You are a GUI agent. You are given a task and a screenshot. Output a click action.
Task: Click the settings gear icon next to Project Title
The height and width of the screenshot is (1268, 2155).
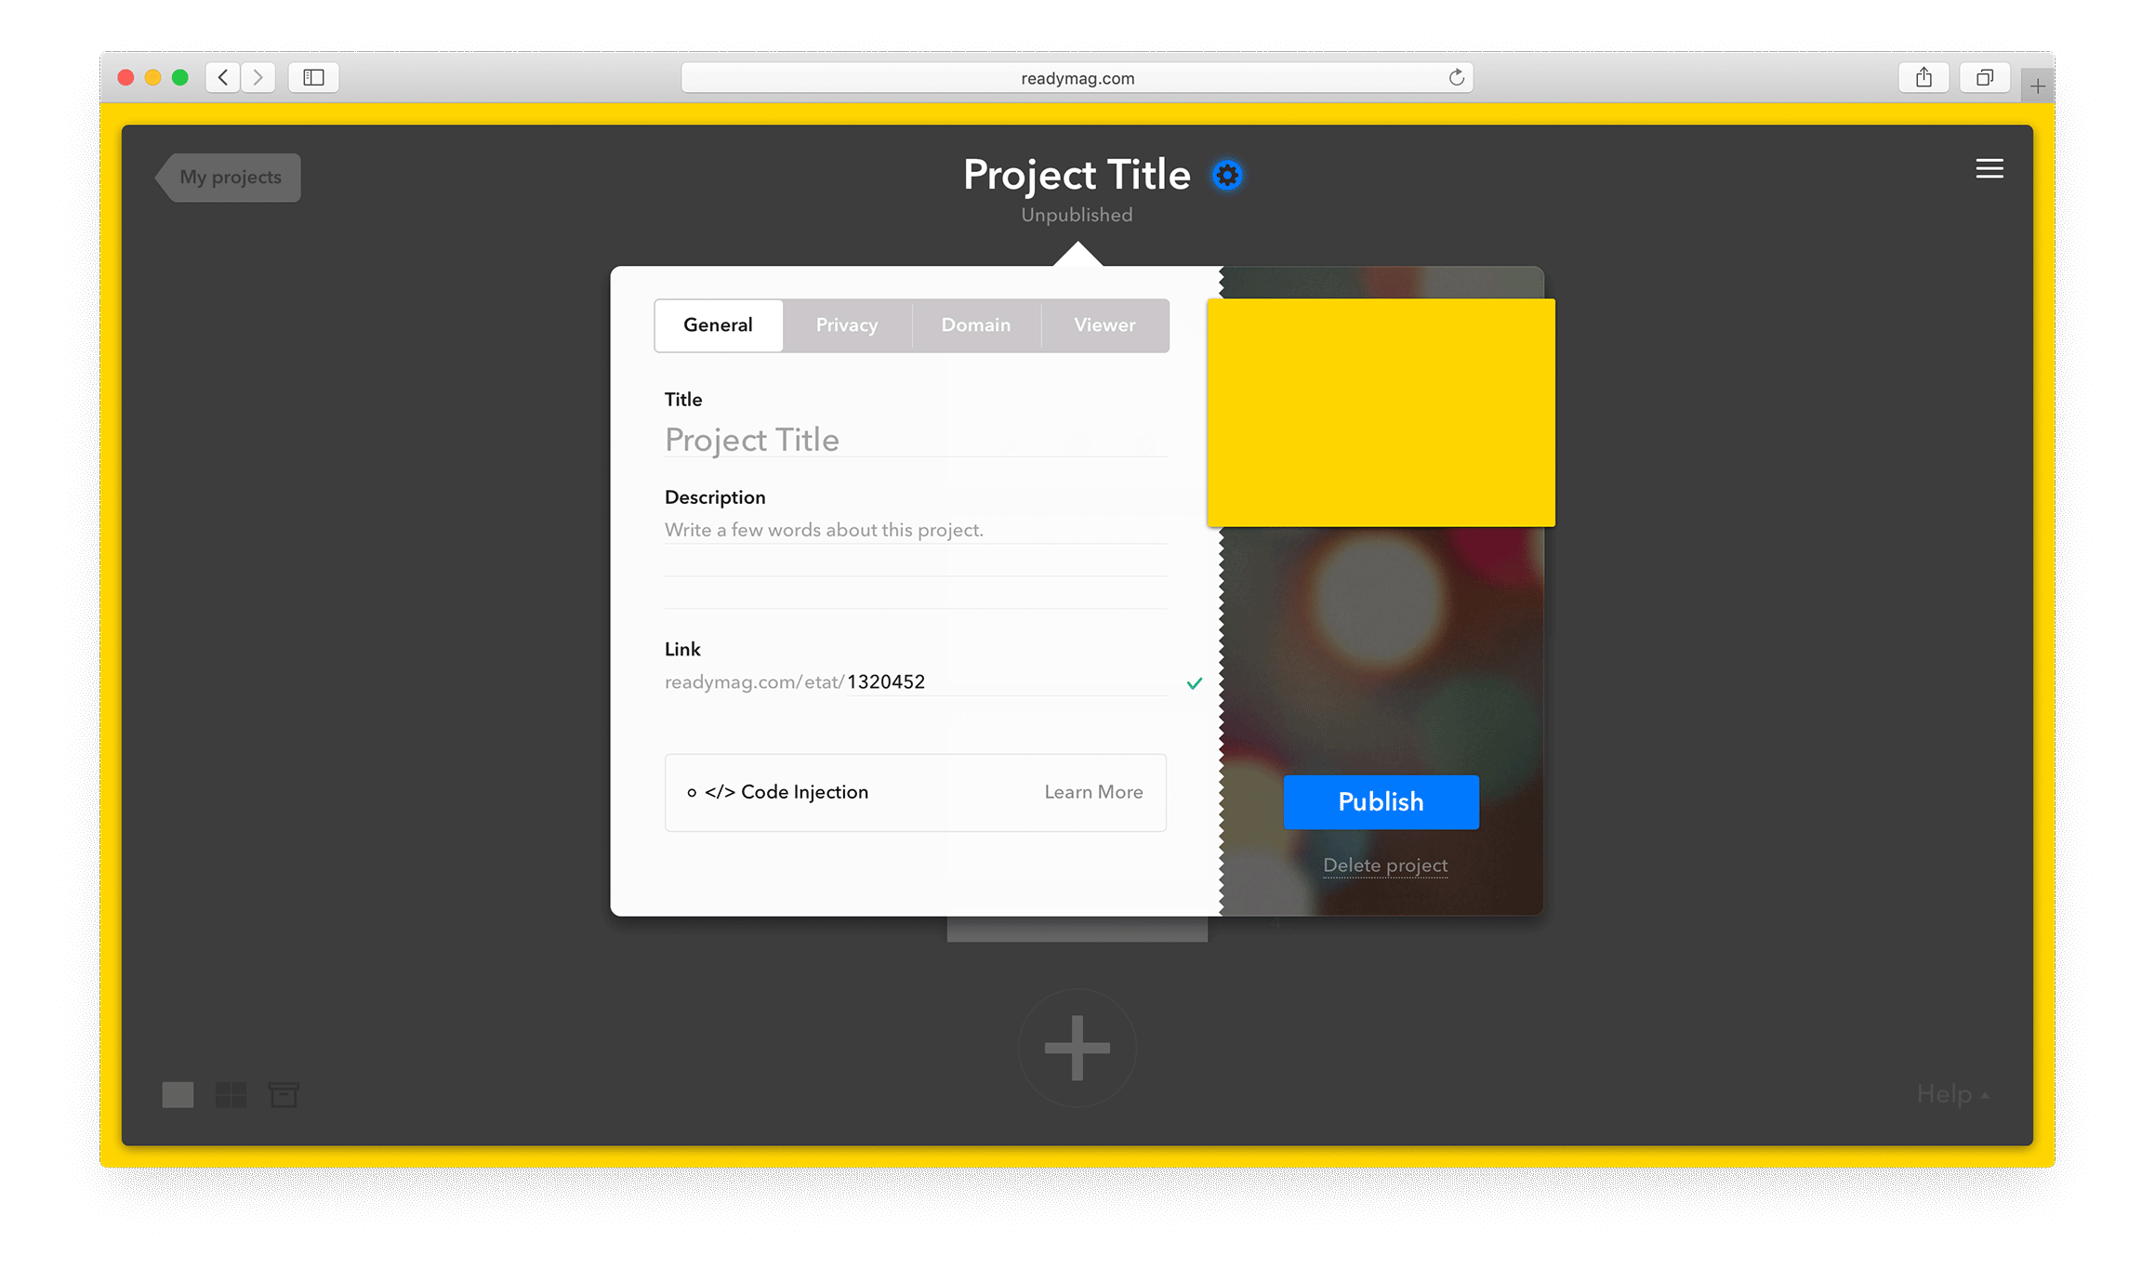1228,174
